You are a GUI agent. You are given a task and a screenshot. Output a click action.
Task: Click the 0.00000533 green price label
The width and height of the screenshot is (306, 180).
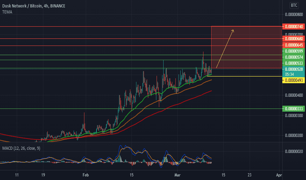pyautogui.click(x=294, y=63)
